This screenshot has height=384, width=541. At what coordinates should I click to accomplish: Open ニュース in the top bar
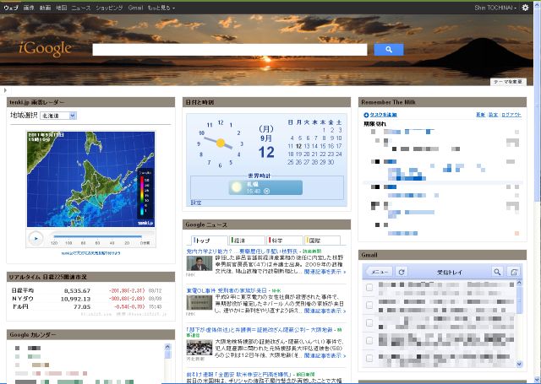click(x=81, y=8)
